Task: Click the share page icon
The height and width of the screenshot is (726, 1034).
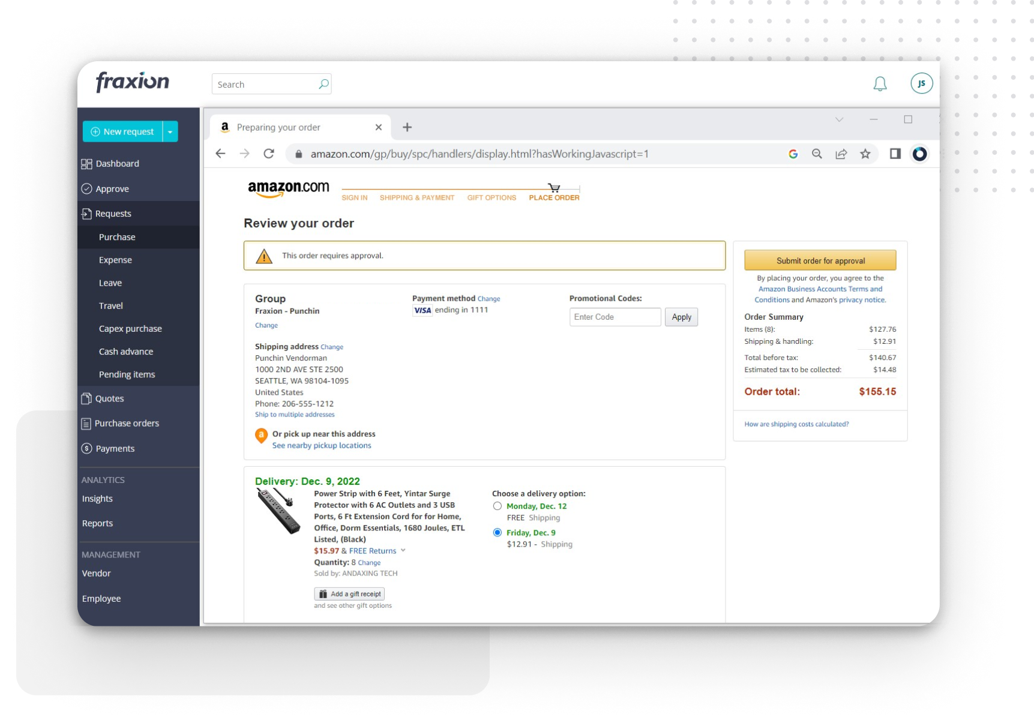Action: click(x=841, y=154)
